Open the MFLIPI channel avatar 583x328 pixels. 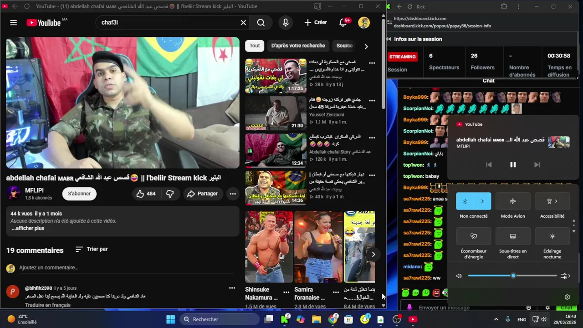13,193
